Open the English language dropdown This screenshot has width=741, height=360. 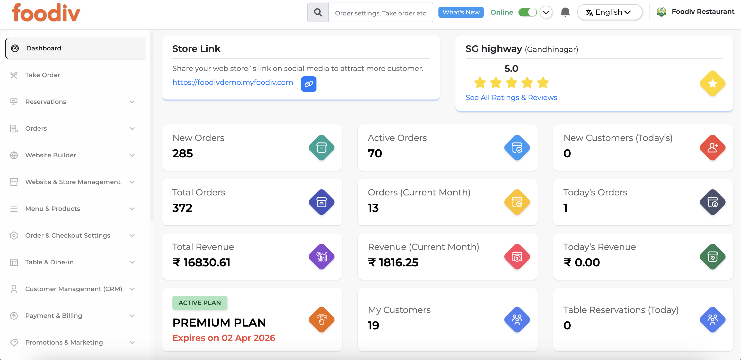pyautogui.click(x=610, y=12)
